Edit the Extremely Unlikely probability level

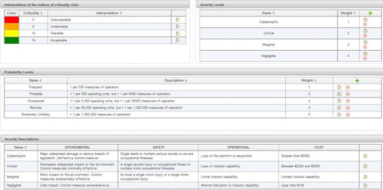[x=339, y=114]
